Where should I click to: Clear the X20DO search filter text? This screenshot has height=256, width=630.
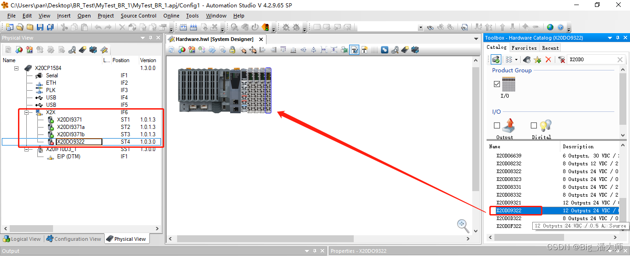[620, 60]
